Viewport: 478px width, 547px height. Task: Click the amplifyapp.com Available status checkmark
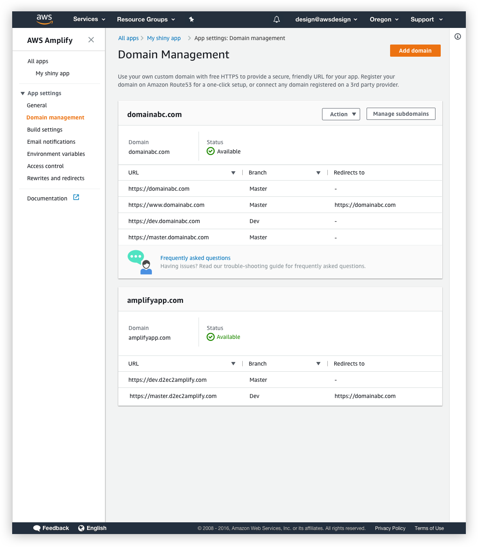tap(211, 337)
